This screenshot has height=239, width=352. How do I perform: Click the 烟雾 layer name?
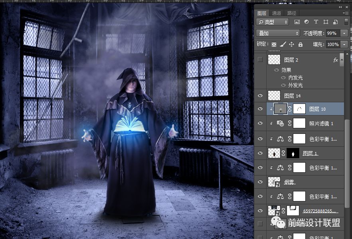click(290, 182)
